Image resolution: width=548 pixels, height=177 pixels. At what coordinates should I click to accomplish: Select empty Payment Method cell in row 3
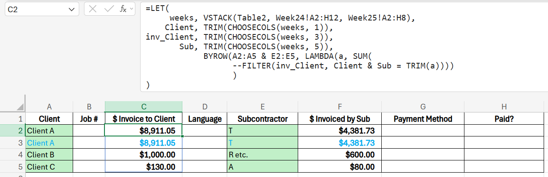[x=423, y=143]
